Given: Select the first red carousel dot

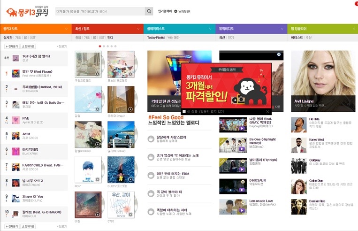Looking at the screenshot, I should click(100, 46).
